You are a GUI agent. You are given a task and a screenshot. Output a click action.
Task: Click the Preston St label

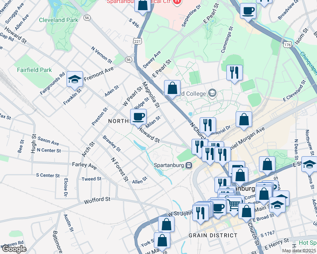(100, 116)
